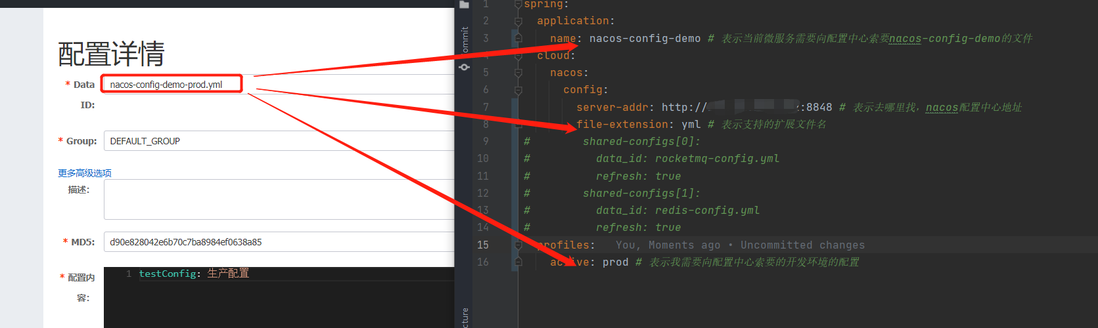The image size is (1098, 328).
Task: Click testConfig line in config content editor
Action: tap(194, 274)
